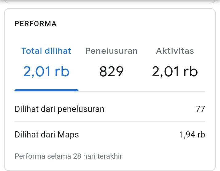Click the word Maps in the views row
The image size is (220, 171).
click(68, 135)
